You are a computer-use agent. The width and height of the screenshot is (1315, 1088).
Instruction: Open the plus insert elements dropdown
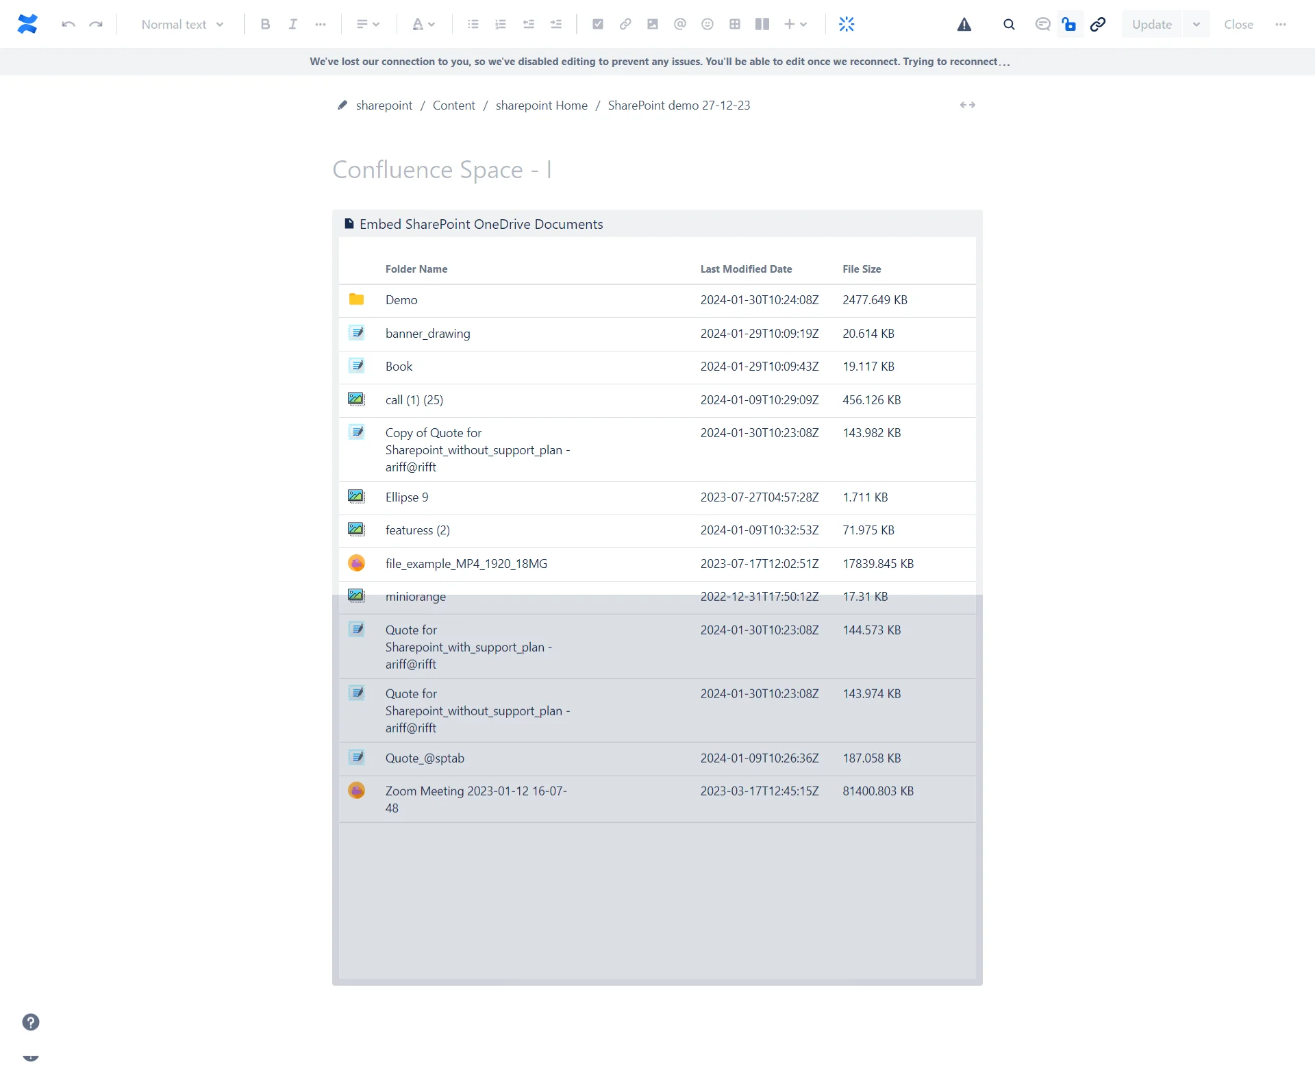[796, 25]
